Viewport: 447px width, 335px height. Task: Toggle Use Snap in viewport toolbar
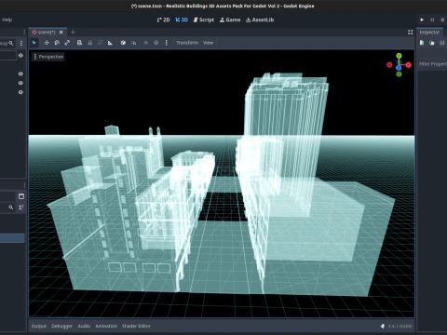coord(133,43)
